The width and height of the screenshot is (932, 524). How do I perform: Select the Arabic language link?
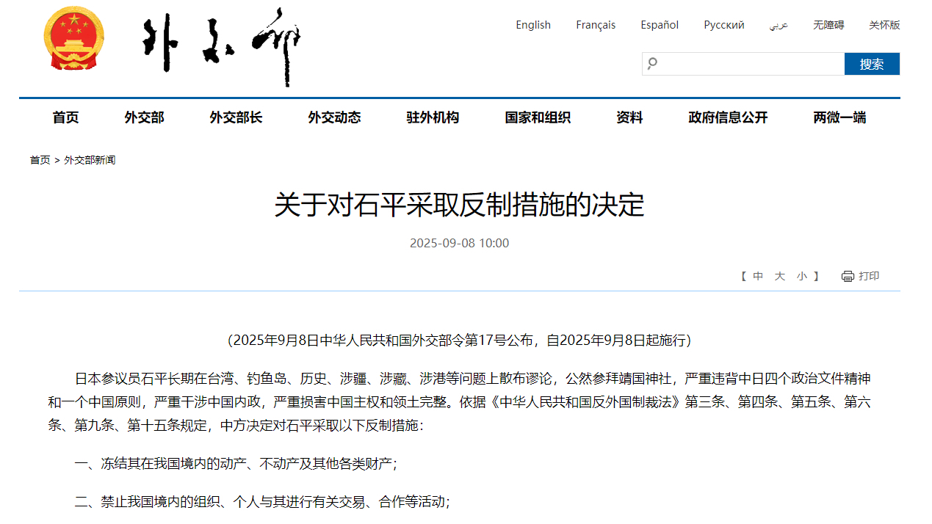[x=779, y=25]
